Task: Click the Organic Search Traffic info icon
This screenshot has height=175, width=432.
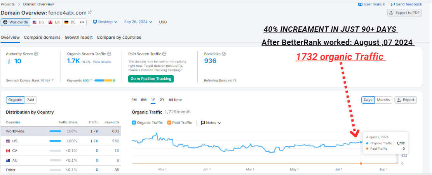Action: pos(109,54)
